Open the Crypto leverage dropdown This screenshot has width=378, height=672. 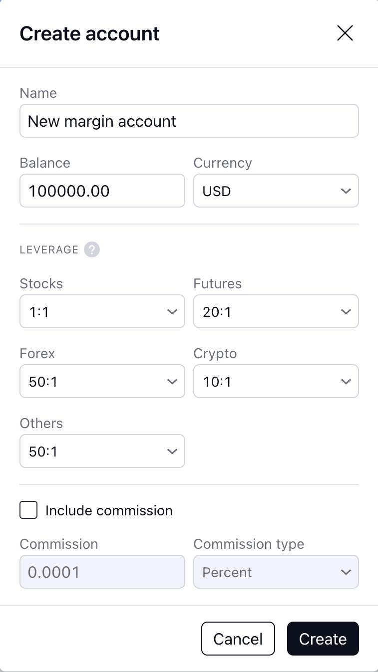(276, 382)
